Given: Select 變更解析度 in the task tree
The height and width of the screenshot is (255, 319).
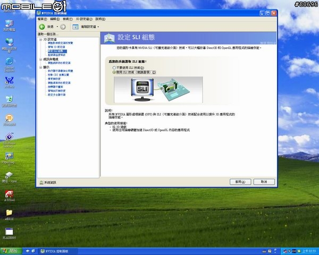Looking at the screenshot, I should click(x=54, y=79).
